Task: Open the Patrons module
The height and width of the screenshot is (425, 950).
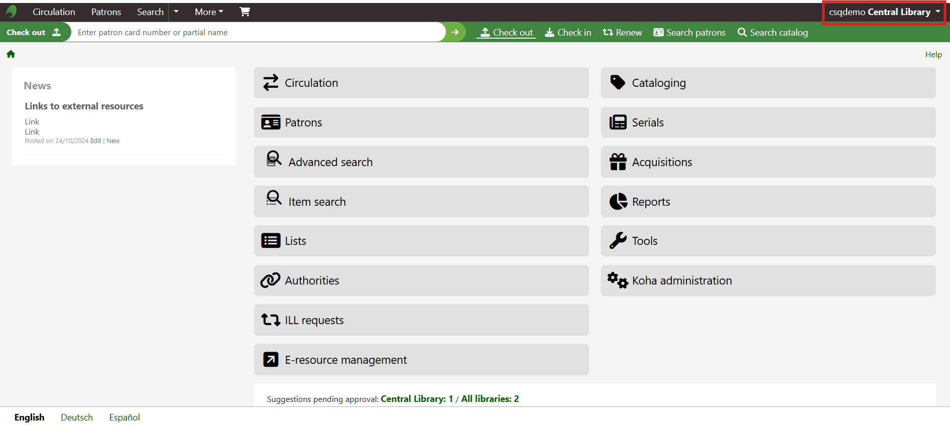Action: pos(421,122)
